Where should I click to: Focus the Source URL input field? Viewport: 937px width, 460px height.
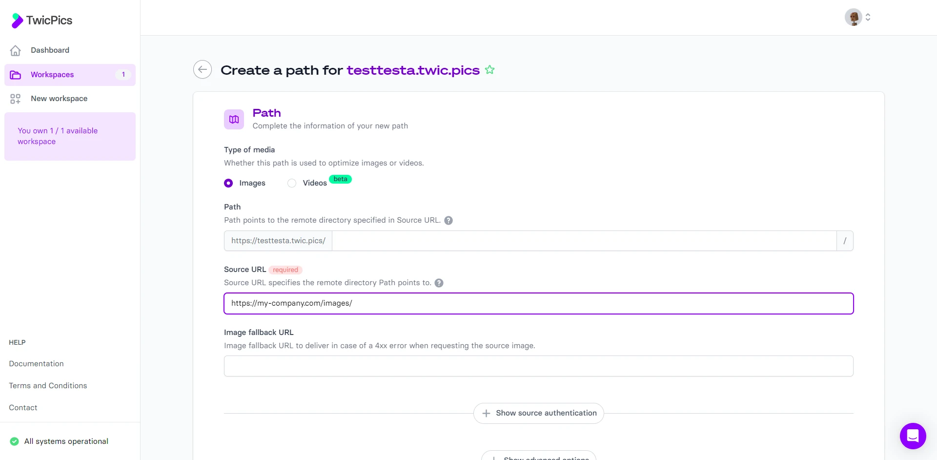[539, 303]
